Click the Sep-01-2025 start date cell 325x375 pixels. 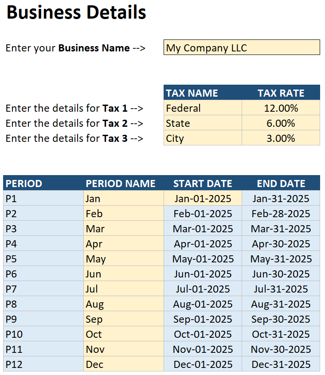tap(203, 319)
